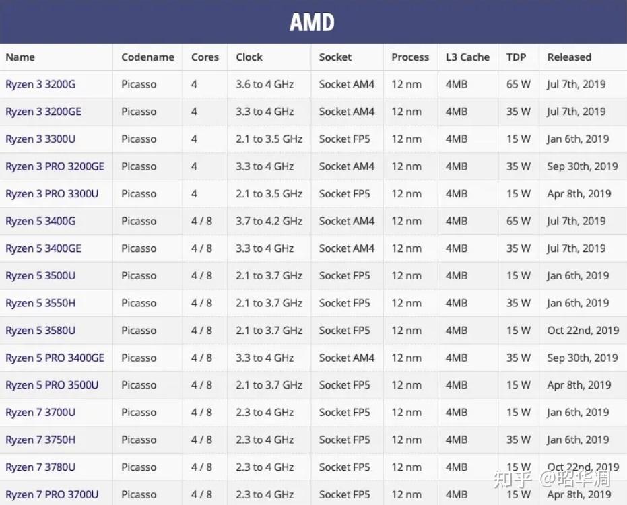Click the Released column header

[x=569, y=57]
